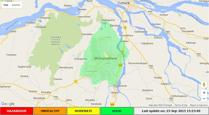Click the highway 60 shield near Ramachandrapur
This screenshot has height=115, width=209.
point(151,67)
